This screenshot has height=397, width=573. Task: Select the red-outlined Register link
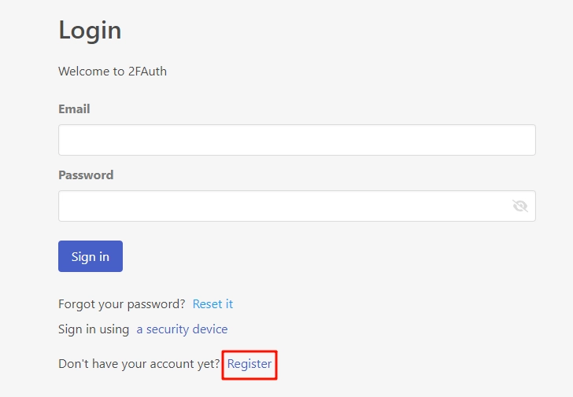click(250, 364)
